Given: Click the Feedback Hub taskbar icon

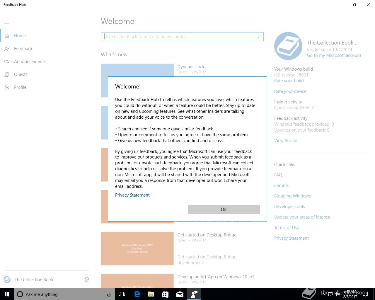Looking at the screenshot, I should click(194, 294).
